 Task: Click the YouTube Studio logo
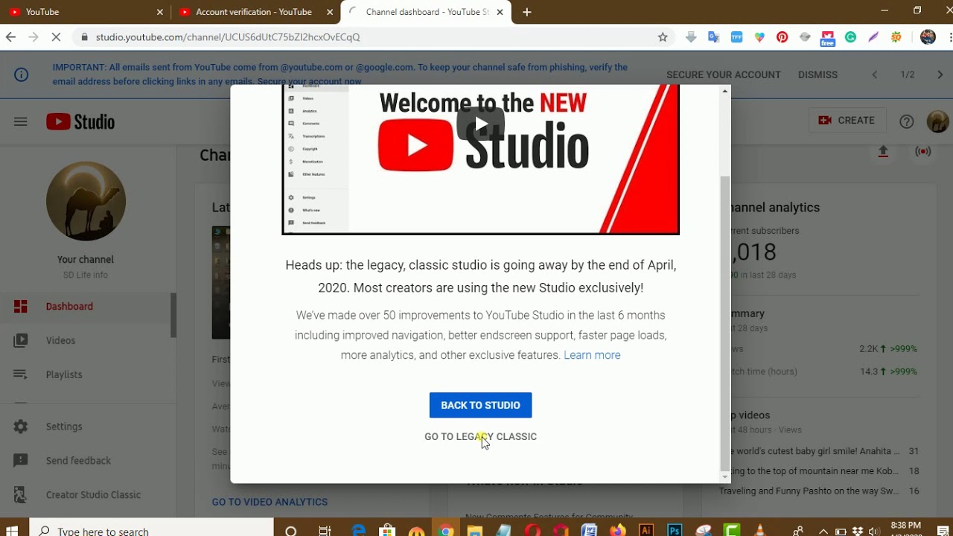pos(80,121)
